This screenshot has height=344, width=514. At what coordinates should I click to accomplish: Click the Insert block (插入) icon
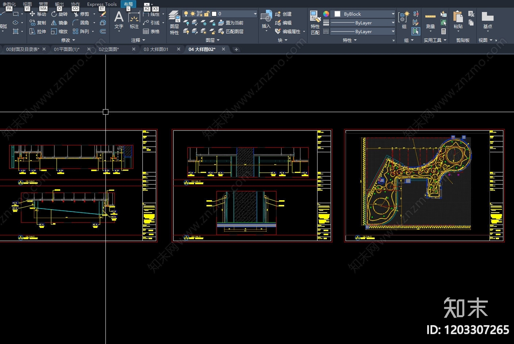coord(266,17)
